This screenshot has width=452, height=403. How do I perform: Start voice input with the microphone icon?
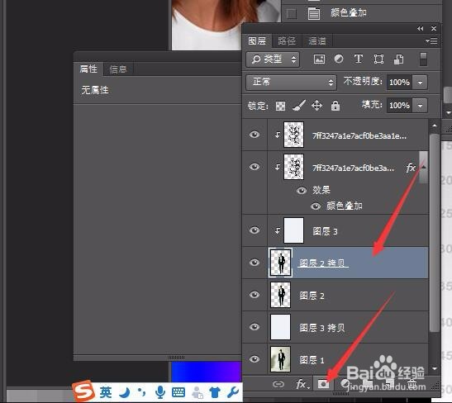coord(160,392)
